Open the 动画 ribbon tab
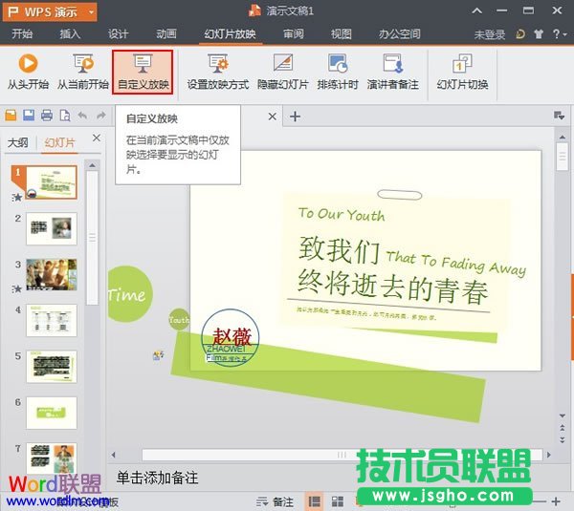 (166, 34)
